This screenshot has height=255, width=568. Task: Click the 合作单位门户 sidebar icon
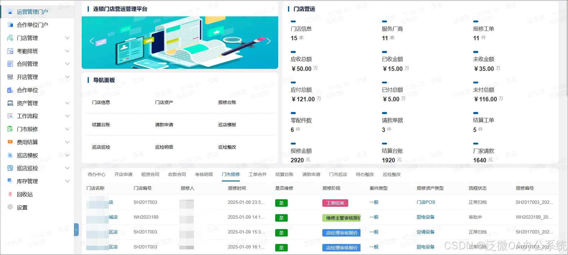click(10, 25)
